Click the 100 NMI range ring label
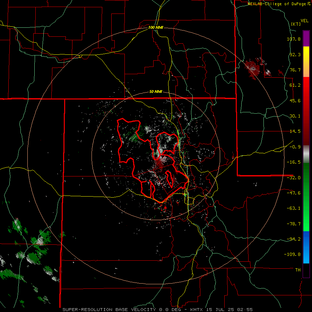 (156, 27)
